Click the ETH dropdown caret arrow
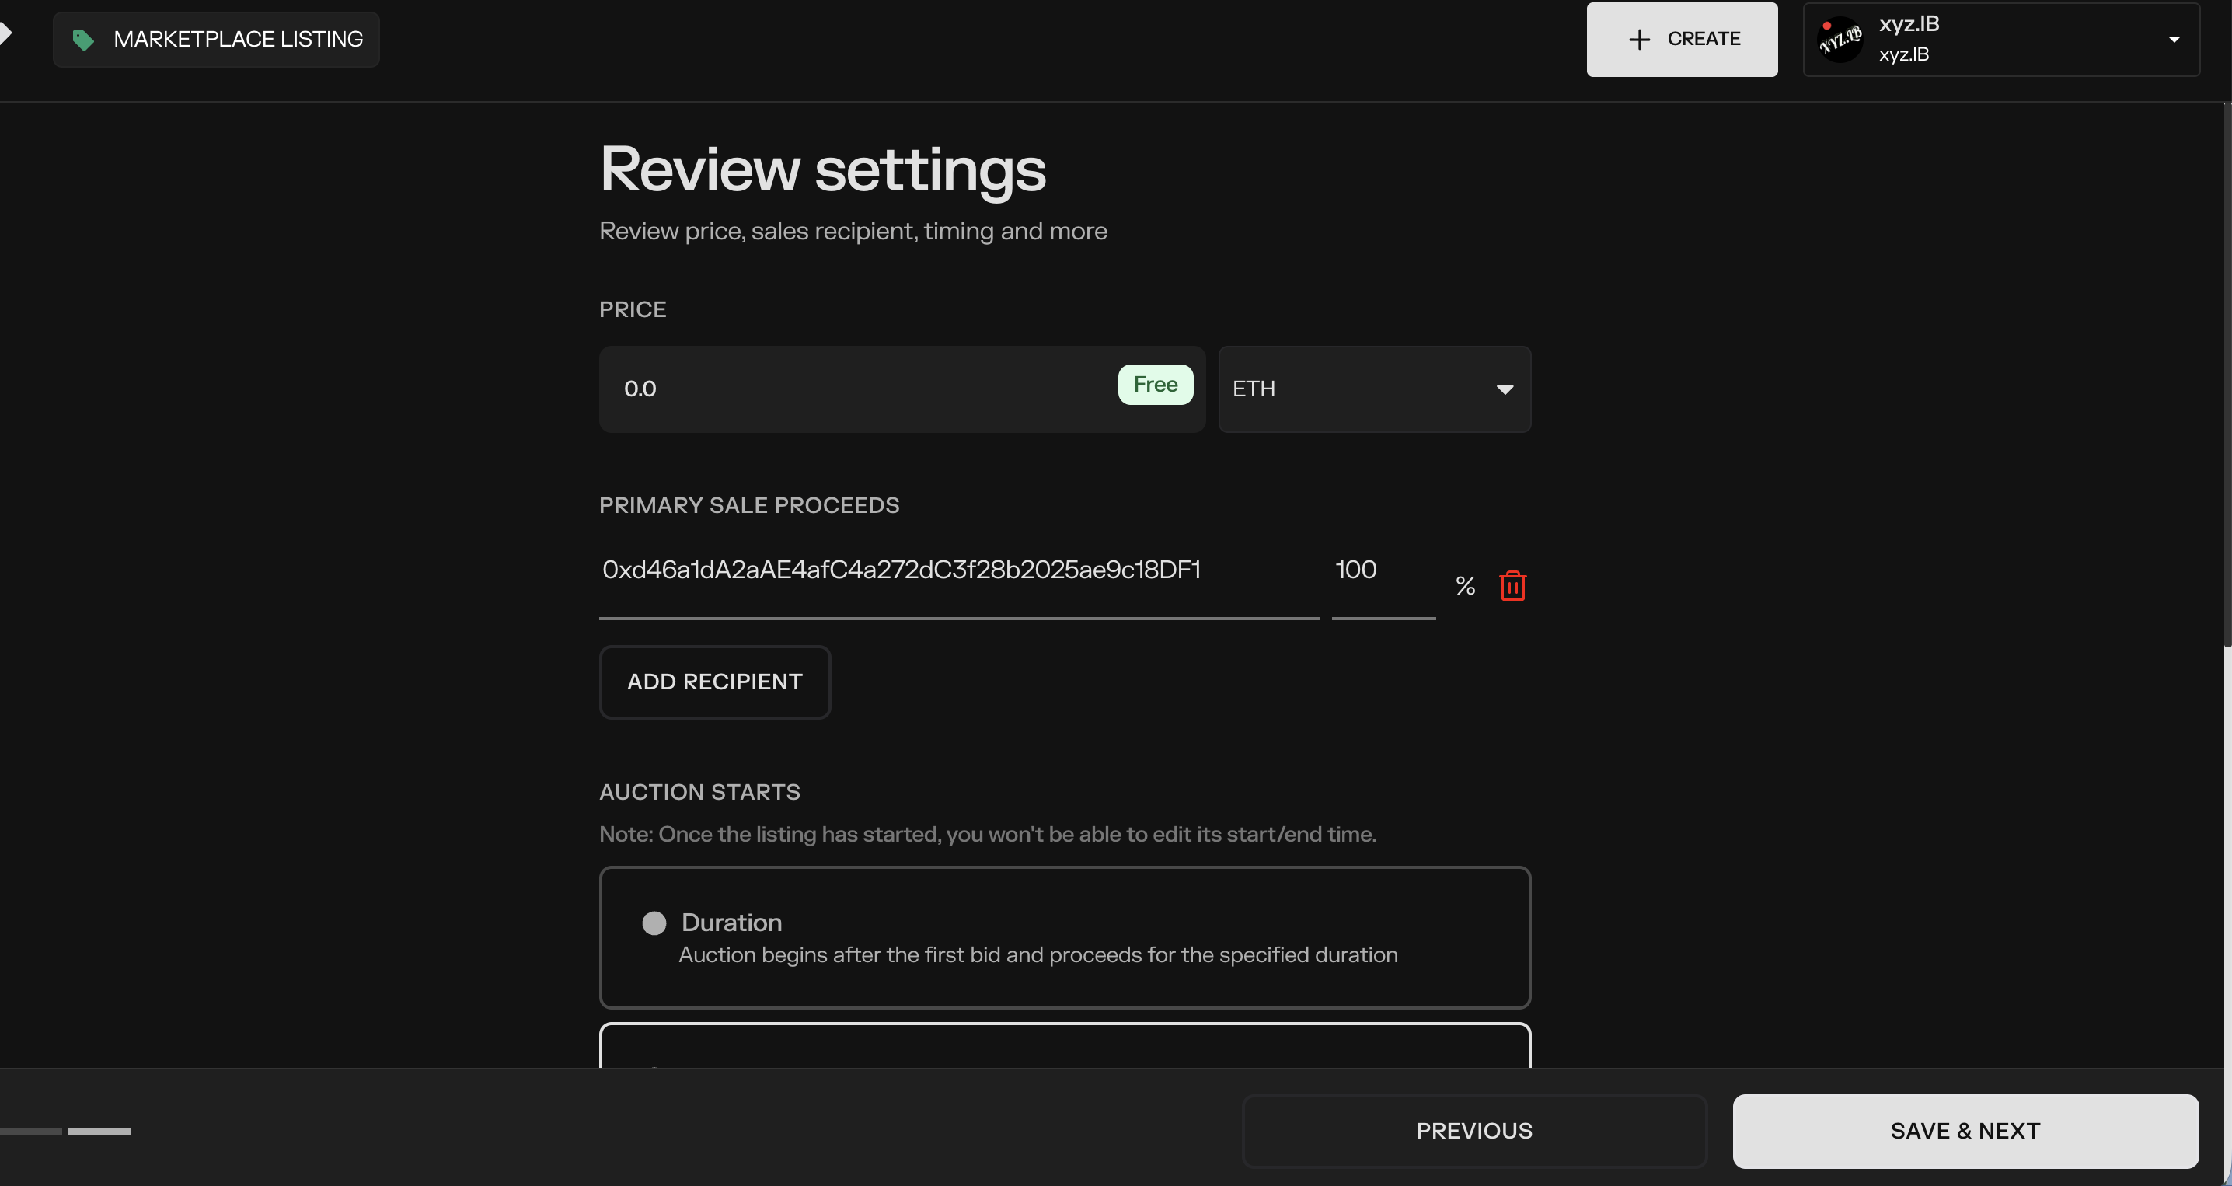The width and height of the screenshot is (2232, 1186). [x=1505, y=390]
